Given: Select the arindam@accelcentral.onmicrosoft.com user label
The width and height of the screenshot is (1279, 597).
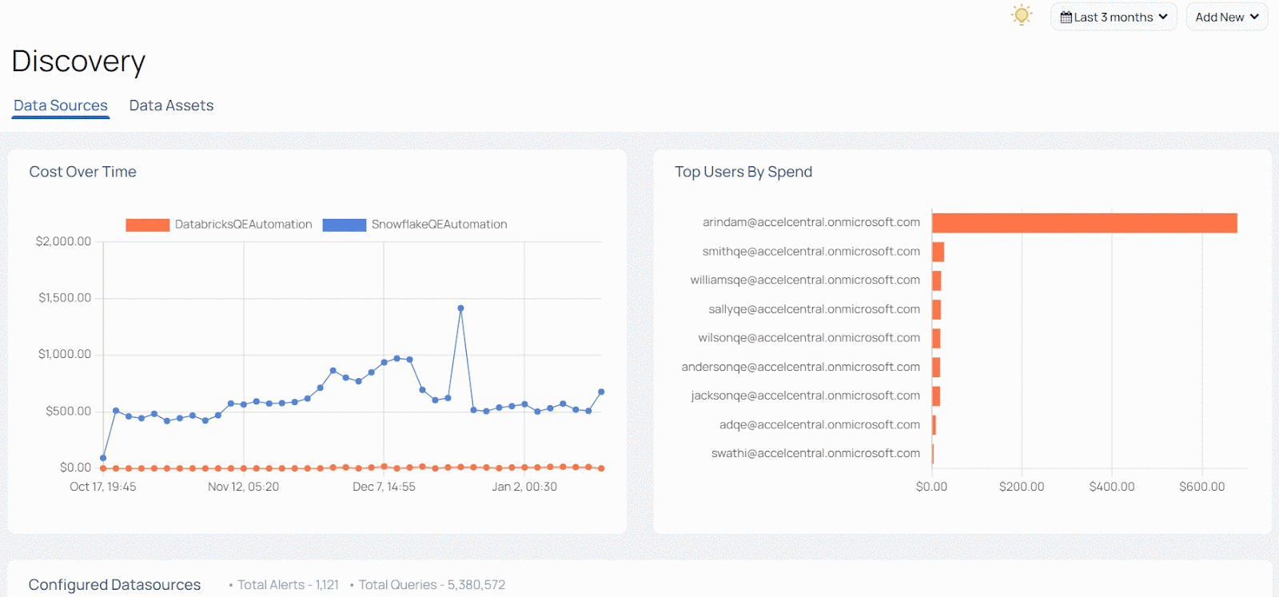Looking at the screenshot, I should [x=811, y=222].
